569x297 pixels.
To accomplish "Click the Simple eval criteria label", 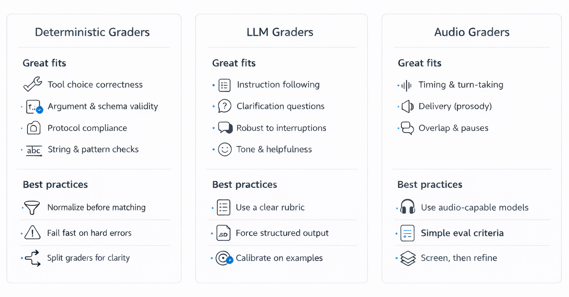I will pos(462,233).
